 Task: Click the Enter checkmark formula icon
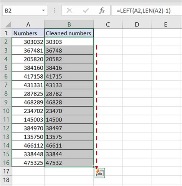point(86,11)
